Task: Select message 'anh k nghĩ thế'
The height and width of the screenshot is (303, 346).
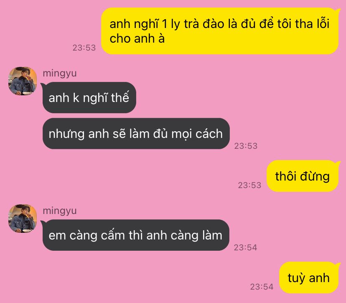Action: click(89, 97)
